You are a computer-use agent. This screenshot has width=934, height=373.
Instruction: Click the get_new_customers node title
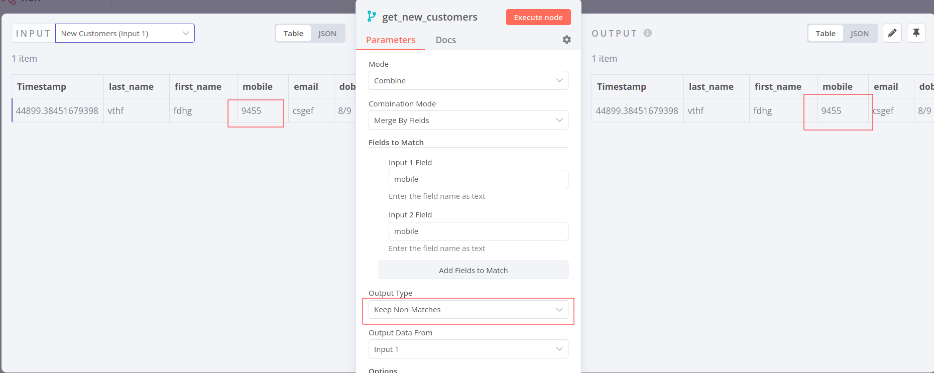(430, 17)
